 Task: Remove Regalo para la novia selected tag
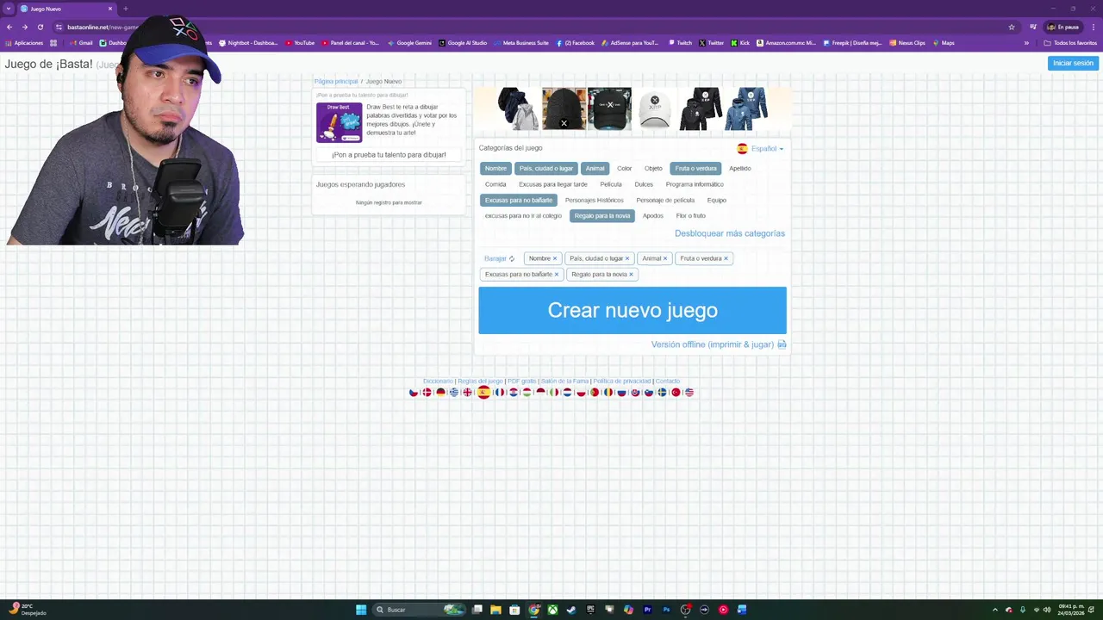(631, 275)
